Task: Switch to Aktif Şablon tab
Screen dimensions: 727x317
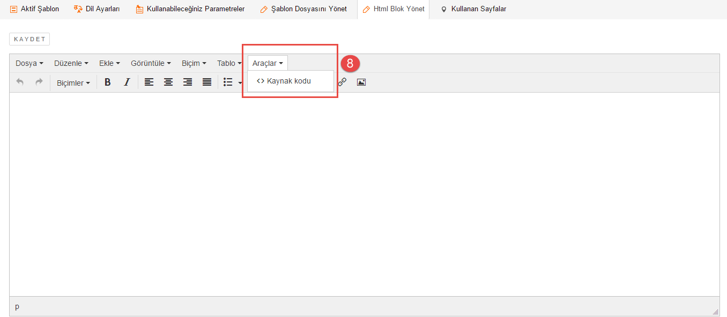Action: click(x=35, y=9)
